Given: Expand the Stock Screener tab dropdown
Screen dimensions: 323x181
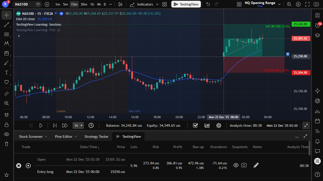Looking at the screenshot, I should coord(46,137).
